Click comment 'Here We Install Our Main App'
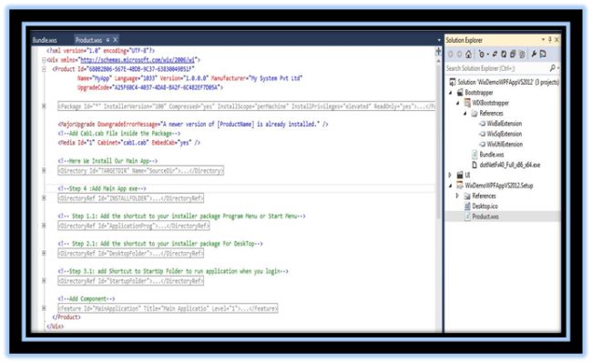The image size is (592, 363). click(x=107, y=161)
